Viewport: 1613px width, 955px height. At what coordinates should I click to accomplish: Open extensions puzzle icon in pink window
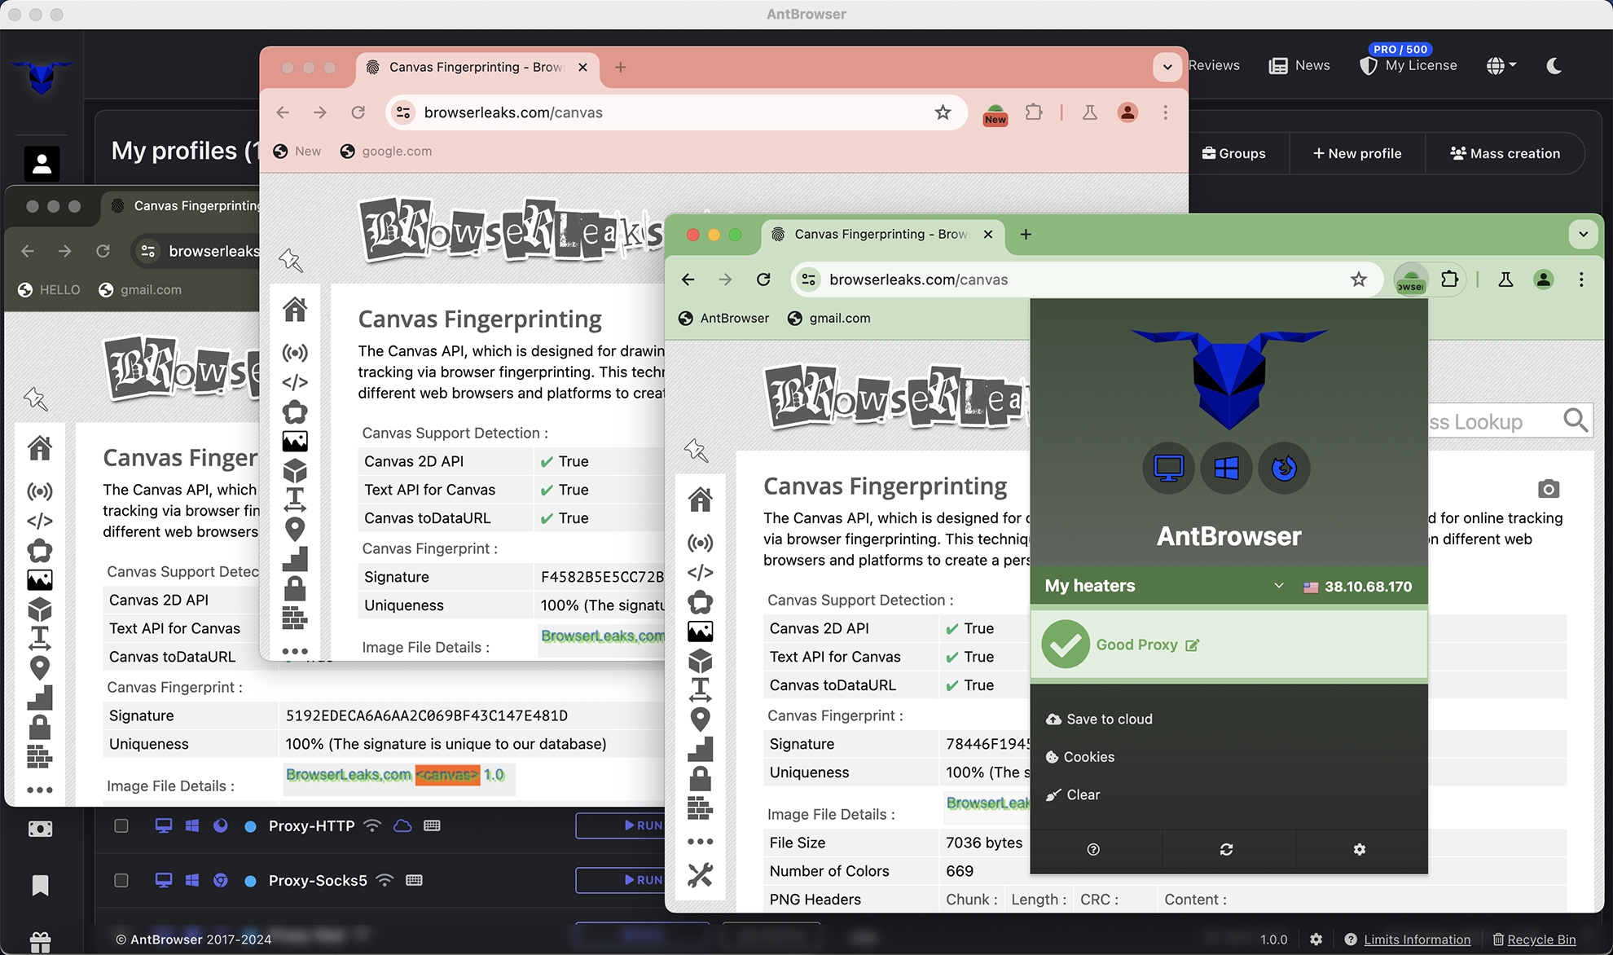[x=1034, y=112]
